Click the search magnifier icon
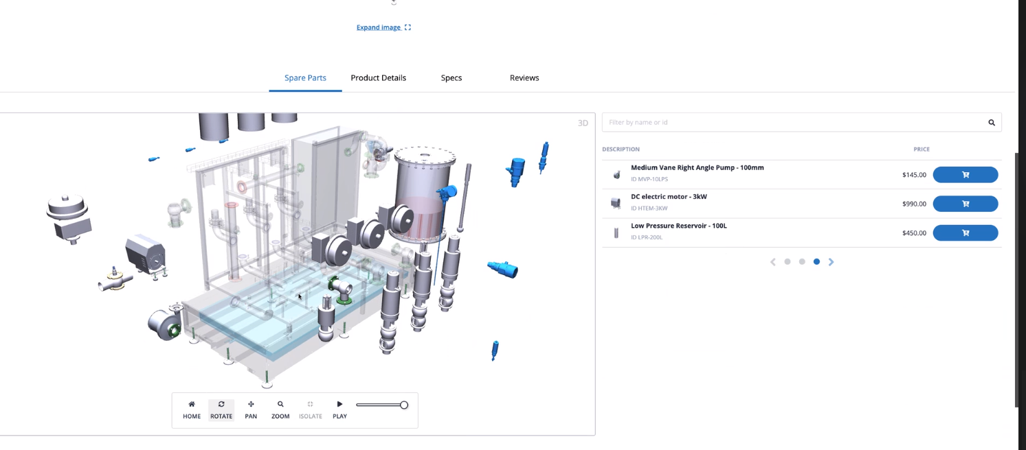The width and height of the screenshot is (1026, 450). [992, 123]
